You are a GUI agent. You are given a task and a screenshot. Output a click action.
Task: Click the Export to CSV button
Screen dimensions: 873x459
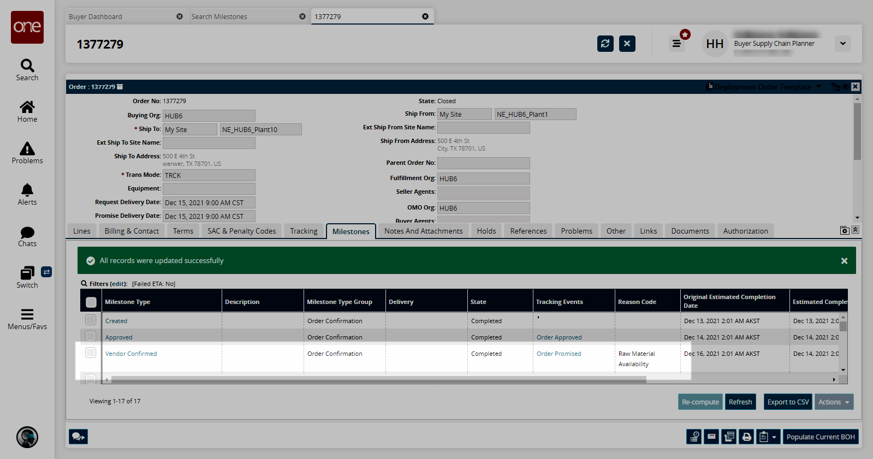(788, 402)
